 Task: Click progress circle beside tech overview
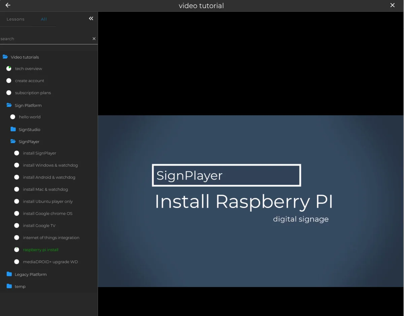coord(9,69)
